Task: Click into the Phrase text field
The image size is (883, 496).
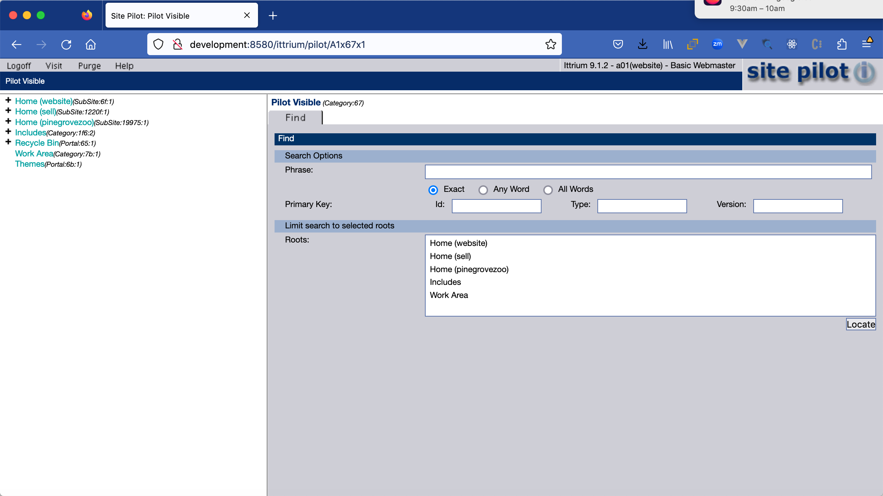Action: (648, 172)
